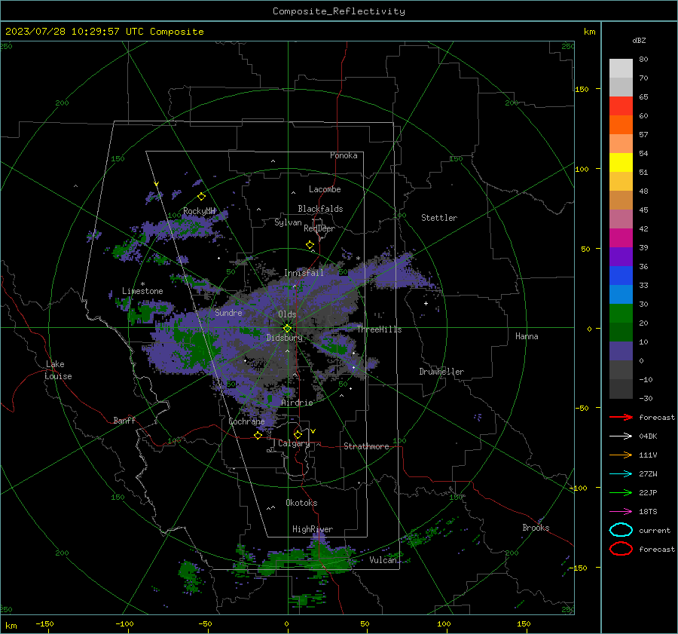Select the -30 dBZ dark gray swatch
Image resolution: width=678 pixels, height=634 pixels.
coord(621,389)
